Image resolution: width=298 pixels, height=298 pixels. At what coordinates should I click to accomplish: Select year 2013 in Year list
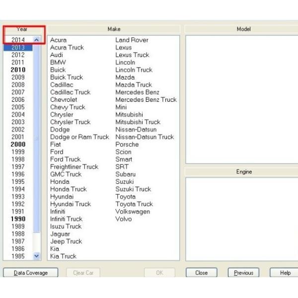point(18,48)
